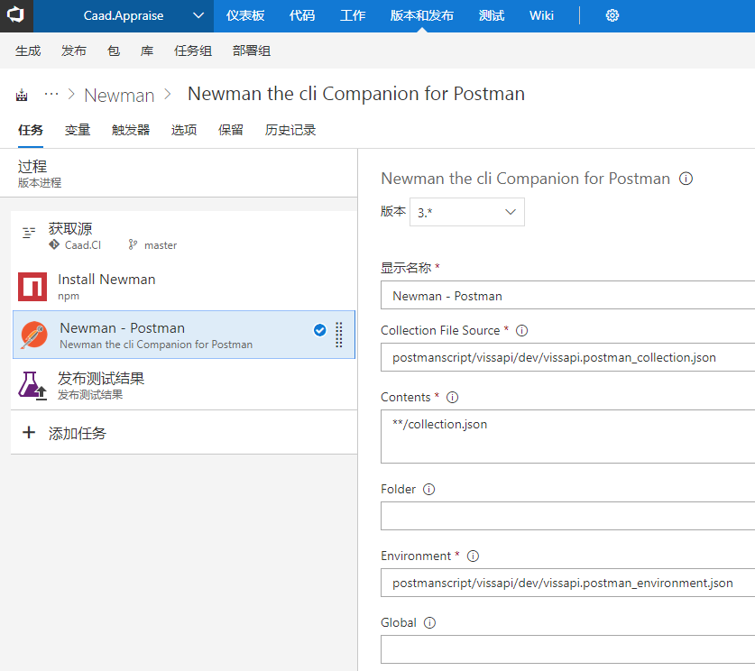
Task: Go to the 包 sub-hub
Action: tap(114, 51)
